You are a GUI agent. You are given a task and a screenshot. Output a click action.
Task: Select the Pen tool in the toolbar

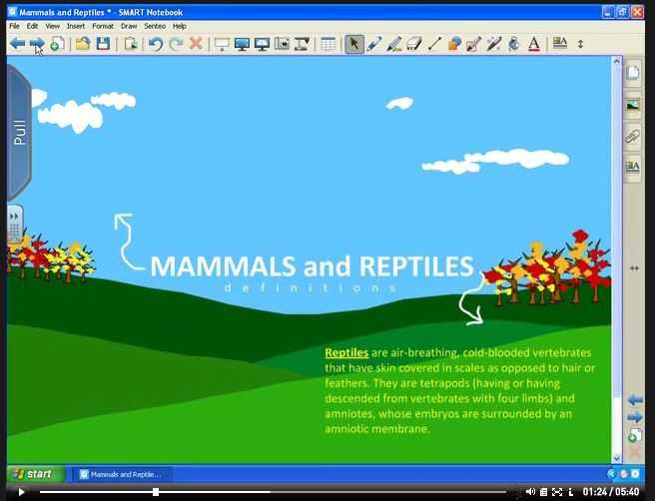point(374,44)
